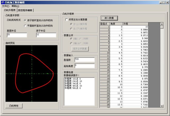The image size is (170, 116).
Task: Click the 起始角度 input field
Action: (84, 66)
